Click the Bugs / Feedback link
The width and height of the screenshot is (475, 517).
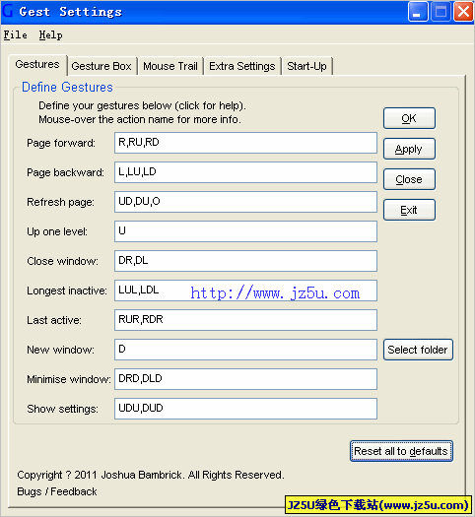click(57, 491)
